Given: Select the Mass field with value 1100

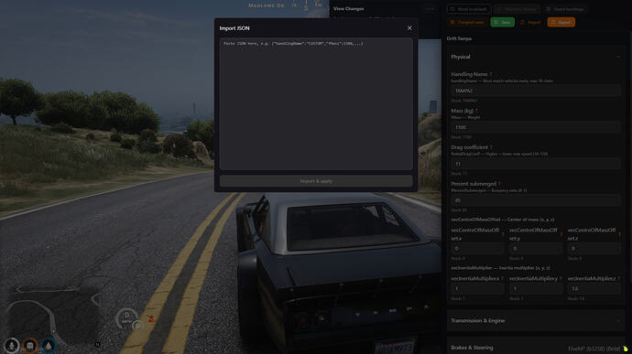Looking at the screenshot, I should click(x=536, y=127).
